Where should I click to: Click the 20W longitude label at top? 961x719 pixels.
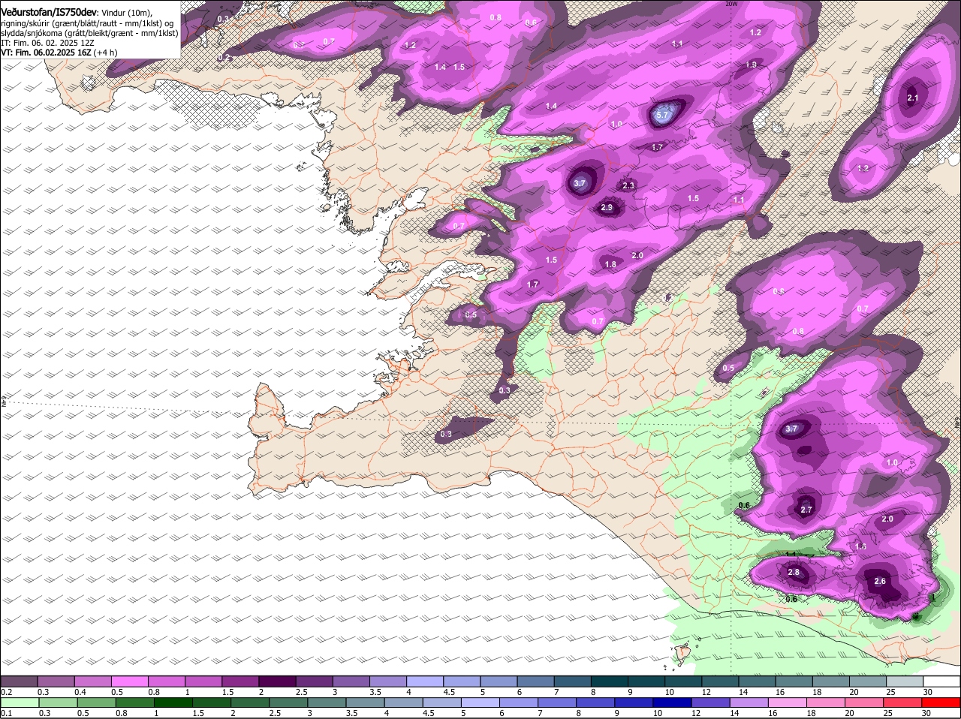click(x=732, y=4)
